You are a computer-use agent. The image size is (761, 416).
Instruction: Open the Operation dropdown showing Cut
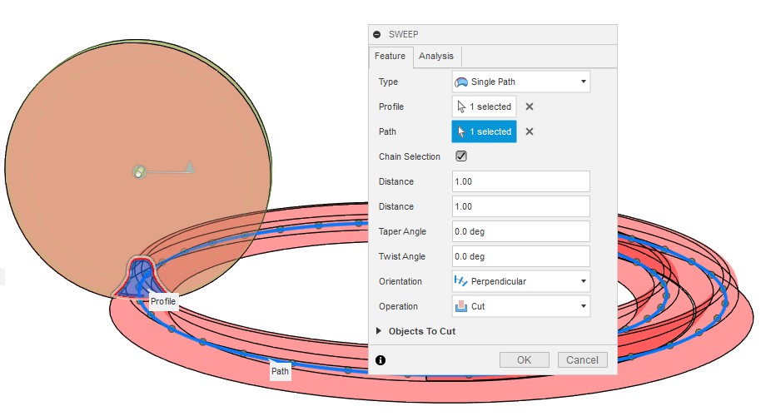pyautogui.click(x=520, y=306)
